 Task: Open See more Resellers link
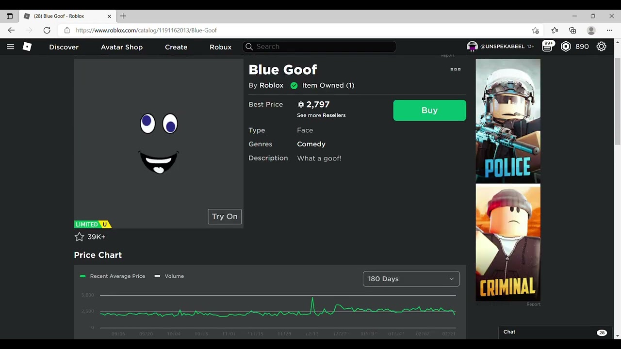click(321, 115)
